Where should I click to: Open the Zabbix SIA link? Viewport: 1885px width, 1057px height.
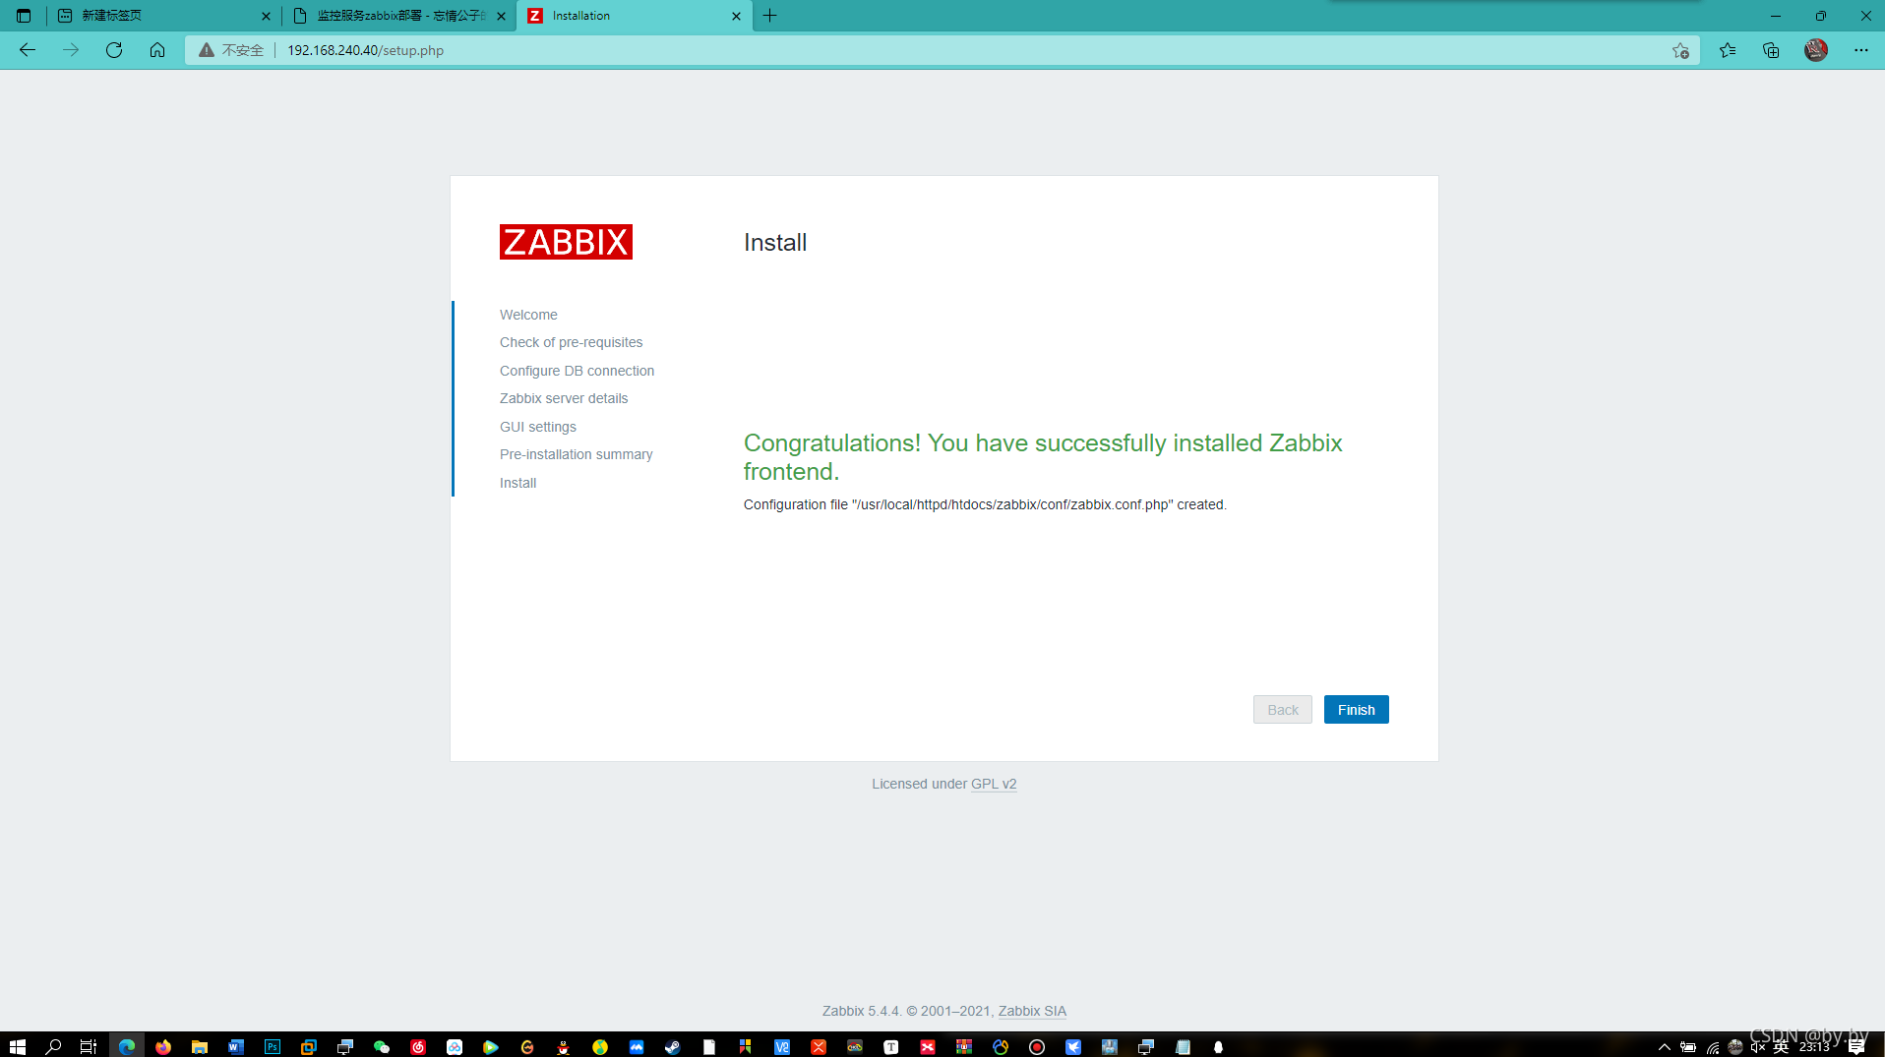(x=1032, y=1011)
